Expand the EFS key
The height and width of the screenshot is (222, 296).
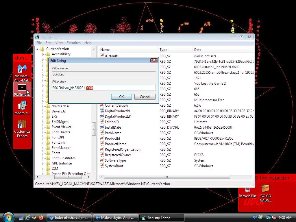pyautogui.click(x=43, y=117)
